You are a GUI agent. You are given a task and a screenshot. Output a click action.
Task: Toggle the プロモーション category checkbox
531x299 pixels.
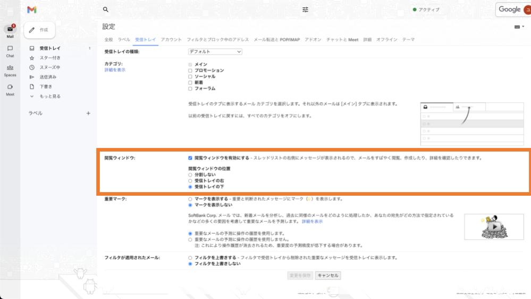[x=190, y=71]
